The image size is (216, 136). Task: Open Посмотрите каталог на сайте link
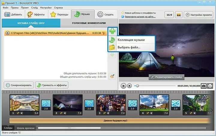pos(140,17)
